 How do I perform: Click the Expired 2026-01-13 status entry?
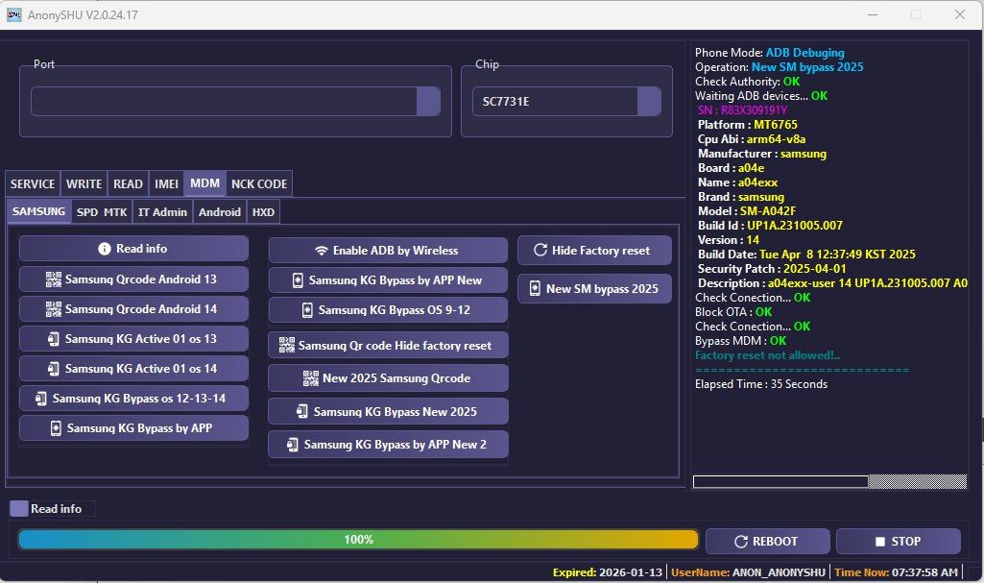coord(608,572)
